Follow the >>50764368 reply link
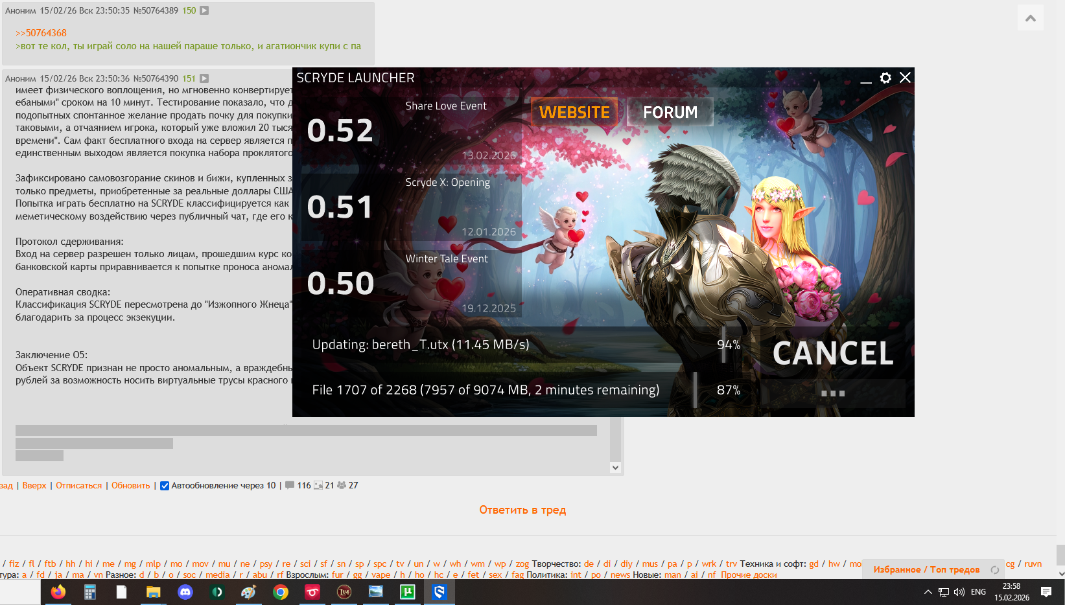 click(x=41, y=33)
